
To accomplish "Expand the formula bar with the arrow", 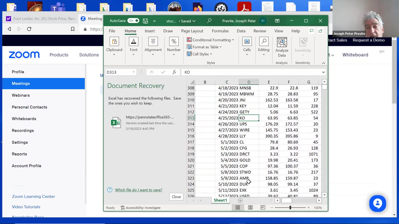I will tap(323, 72).
